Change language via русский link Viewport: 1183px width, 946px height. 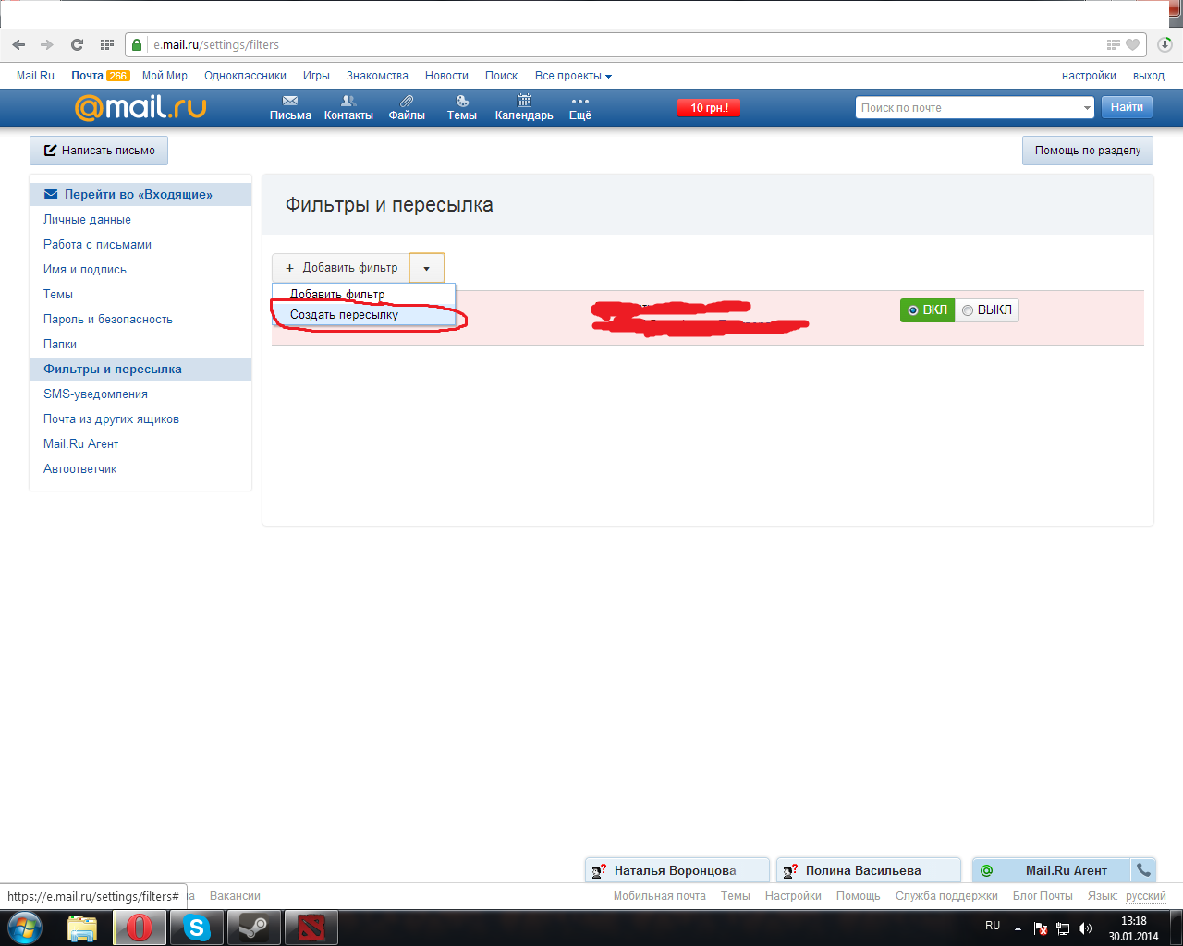pyautogui.click(x=1146, y=896)
